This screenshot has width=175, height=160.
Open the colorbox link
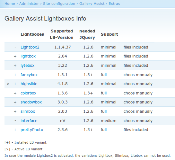(29, 93)
